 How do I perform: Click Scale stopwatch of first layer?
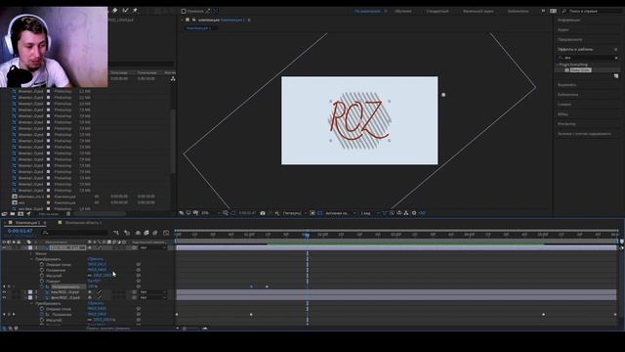(x=42, y=276)
